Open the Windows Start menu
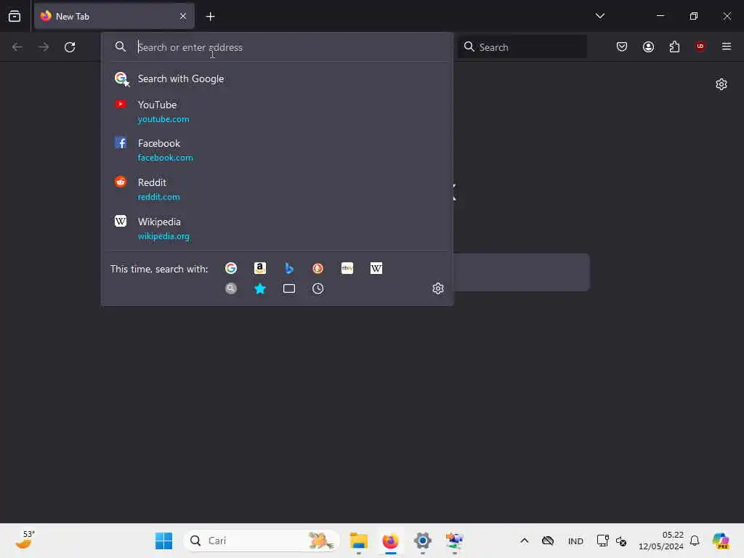Screen dimensions: 744x558 point(163,541)
